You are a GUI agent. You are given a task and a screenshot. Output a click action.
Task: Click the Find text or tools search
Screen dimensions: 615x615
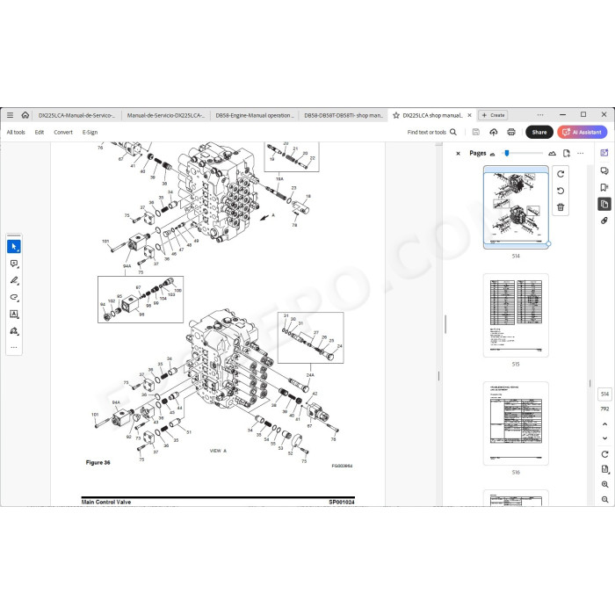click(x=432, y=132)
